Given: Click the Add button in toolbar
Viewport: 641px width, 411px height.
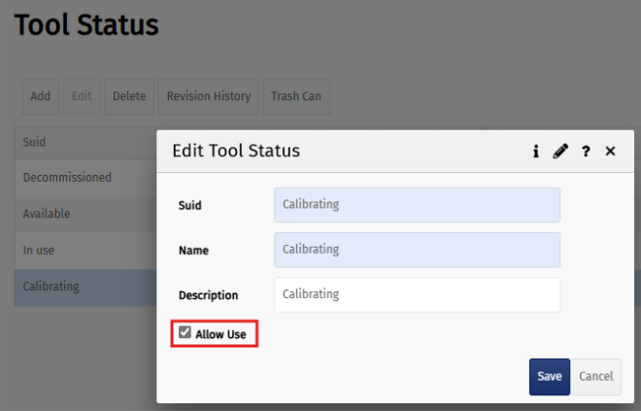Looking at the screenshot, I should click(x=40, y=96).
